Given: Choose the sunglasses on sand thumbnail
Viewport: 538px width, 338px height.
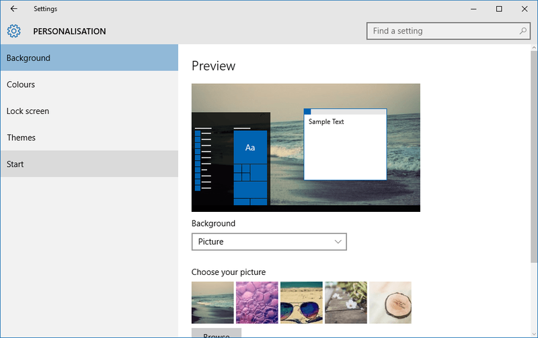Looking at the screenshot, I should (x=301, y=302).
